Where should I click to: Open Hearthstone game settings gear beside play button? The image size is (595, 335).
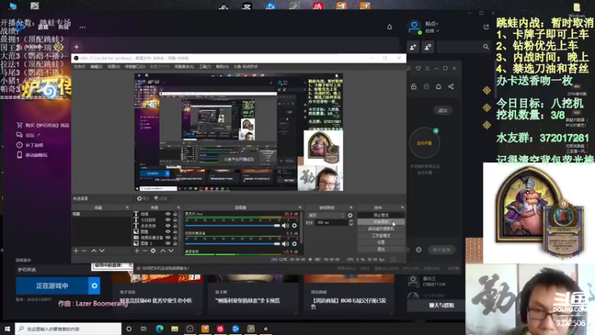(x=94, y=286)
